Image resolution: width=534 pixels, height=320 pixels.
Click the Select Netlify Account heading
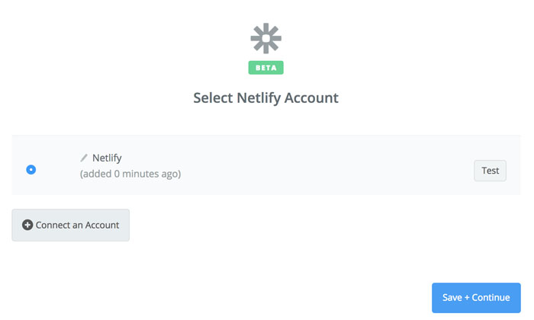pos(265,98)
